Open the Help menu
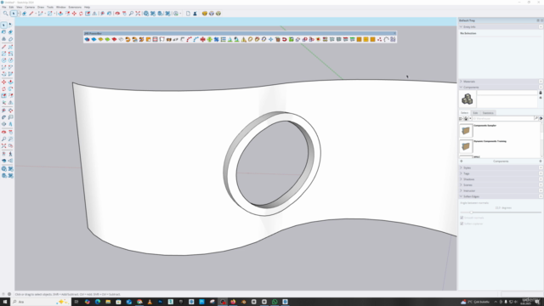Image resolution: width=544 pixels, height=306 pixels. point(87,7)
